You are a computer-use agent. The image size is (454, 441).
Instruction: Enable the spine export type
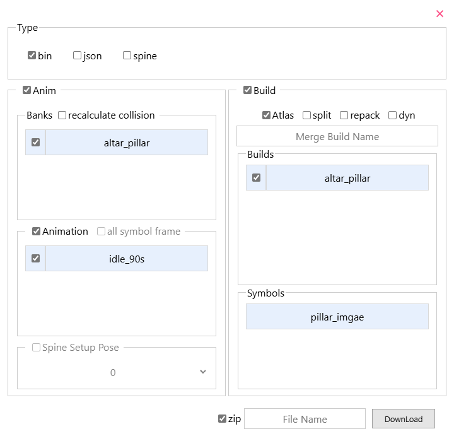(127, 56)
